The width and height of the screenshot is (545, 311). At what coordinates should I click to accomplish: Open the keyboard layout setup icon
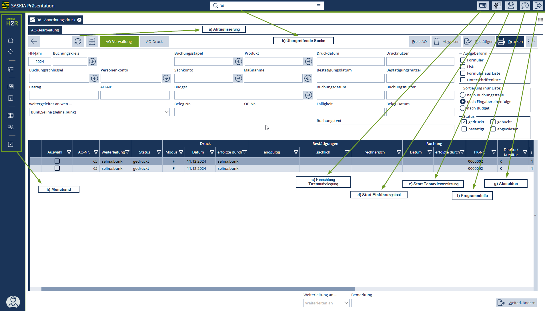[483, 5]
